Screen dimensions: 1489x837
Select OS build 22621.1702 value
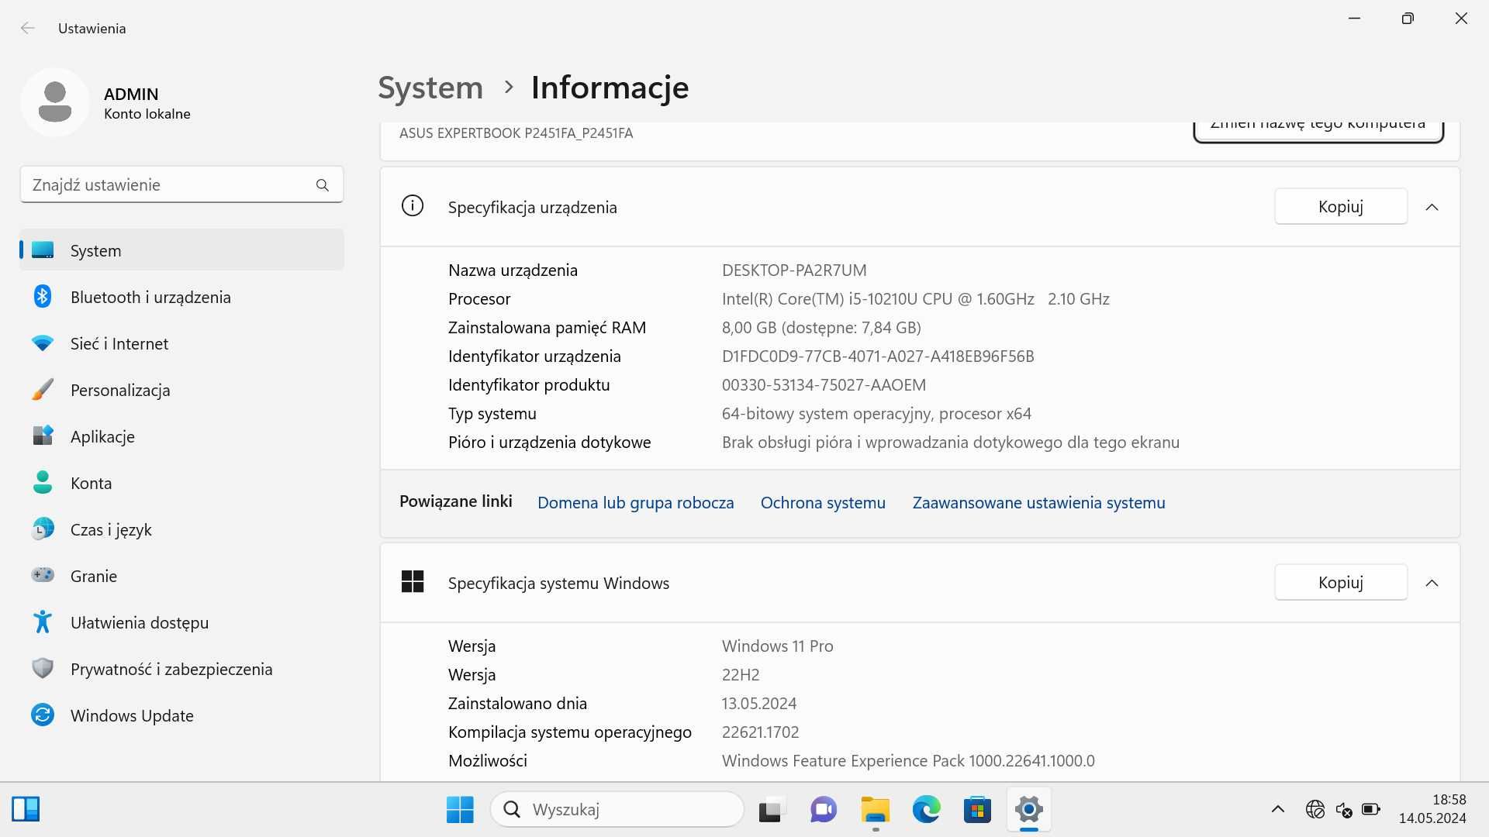[760, 732]
